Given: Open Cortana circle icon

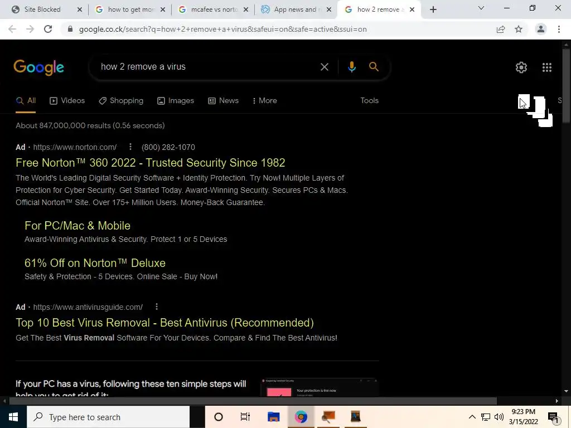Looking at the screenshot, I should click(x=219, y=417).
